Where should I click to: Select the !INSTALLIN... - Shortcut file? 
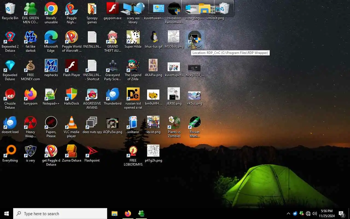coord(92,70)
